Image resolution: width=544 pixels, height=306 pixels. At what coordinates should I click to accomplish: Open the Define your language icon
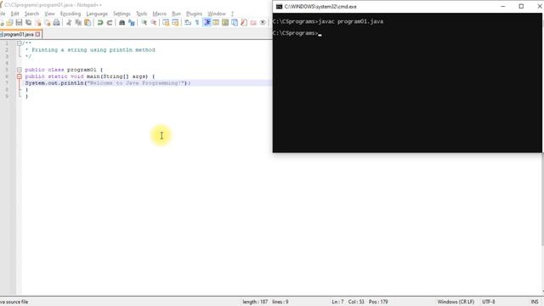216,23
